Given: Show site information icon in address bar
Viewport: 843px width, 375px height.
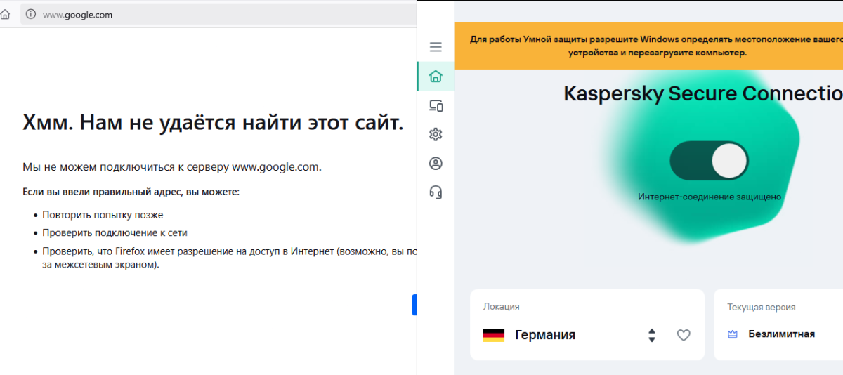Looking at the screenshot, I should [31, 14].
